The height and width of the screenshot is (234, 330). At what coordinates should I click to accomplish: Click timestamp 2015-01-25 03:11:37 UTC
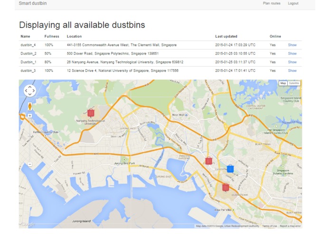236,62
